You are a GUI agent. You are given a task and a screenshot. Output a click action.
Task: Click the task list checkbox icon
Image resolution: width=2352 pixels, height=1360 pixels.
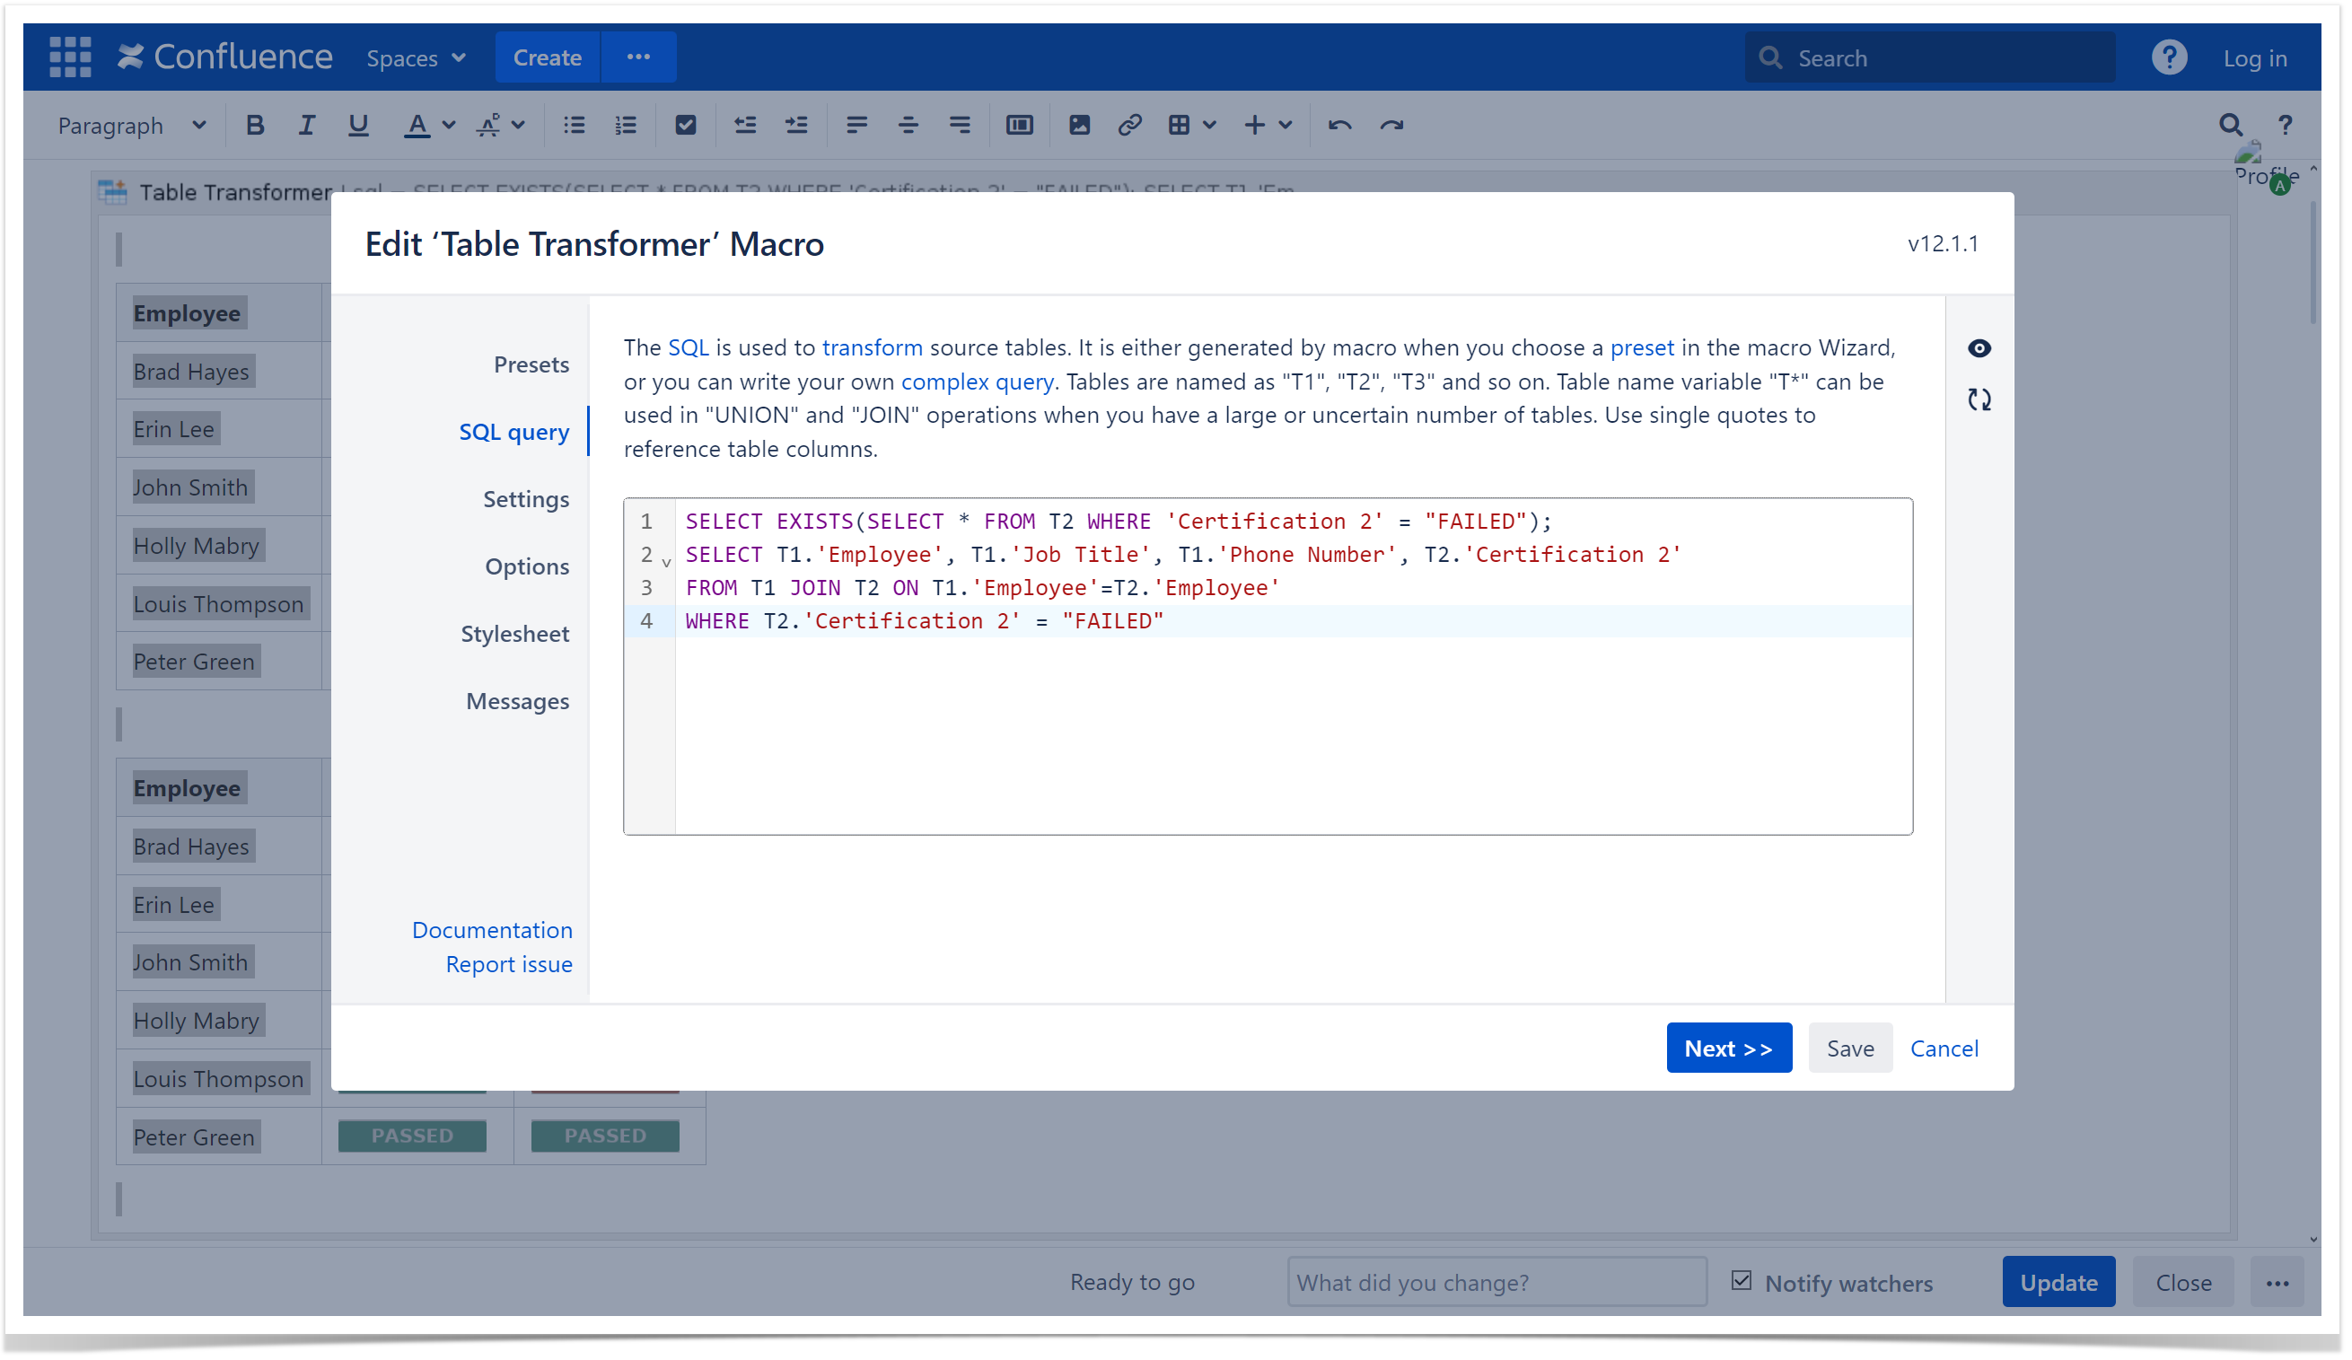click(685, 125)
